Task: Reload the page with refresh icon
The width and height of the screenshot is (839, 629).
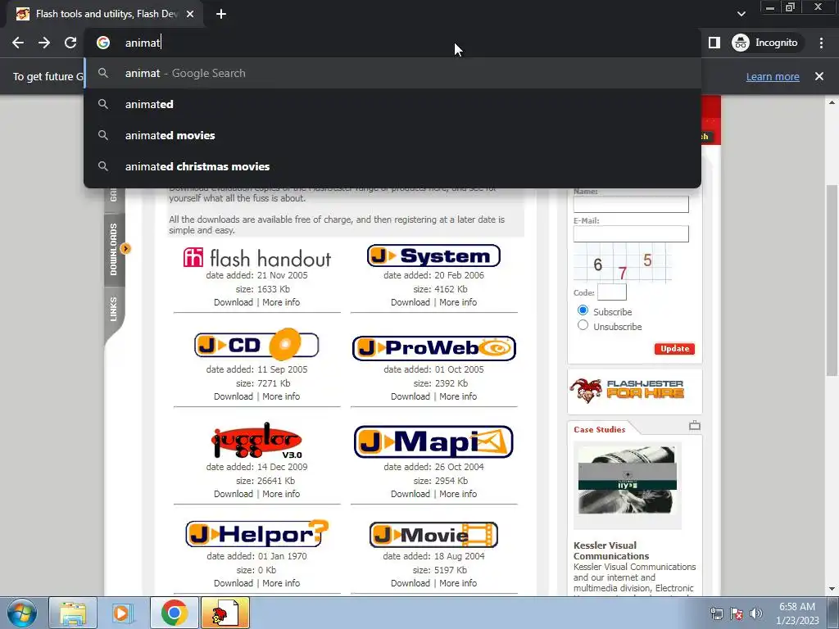Action: coord(70,43)
